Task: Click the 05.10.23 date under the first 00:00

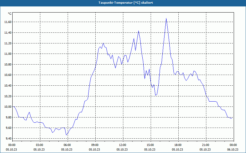Action: (11, 149)
